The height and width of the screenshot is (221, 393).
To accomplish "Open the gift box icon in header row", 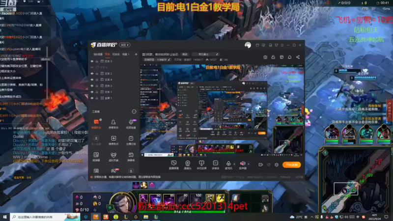I will click(265, 57).
